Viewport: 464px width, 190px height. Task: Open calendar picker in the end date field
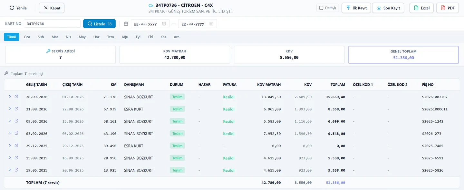click(x=211, y=24)
